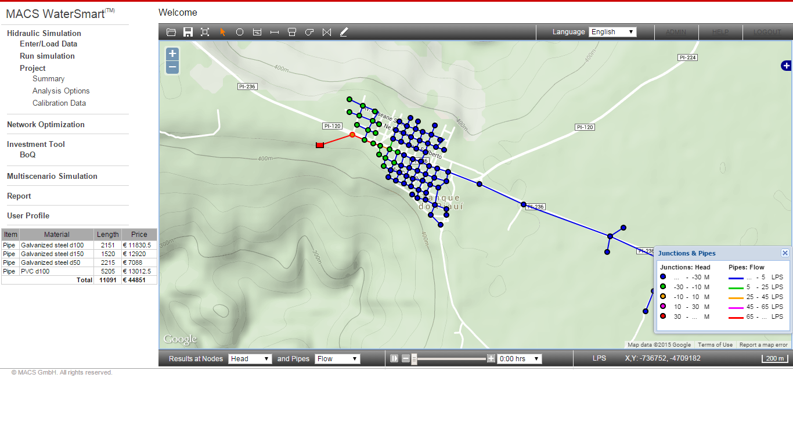Select the tank tool icon
Viewport: 793px width, 446px height.
pyautogui.click(x=292, y=33)
